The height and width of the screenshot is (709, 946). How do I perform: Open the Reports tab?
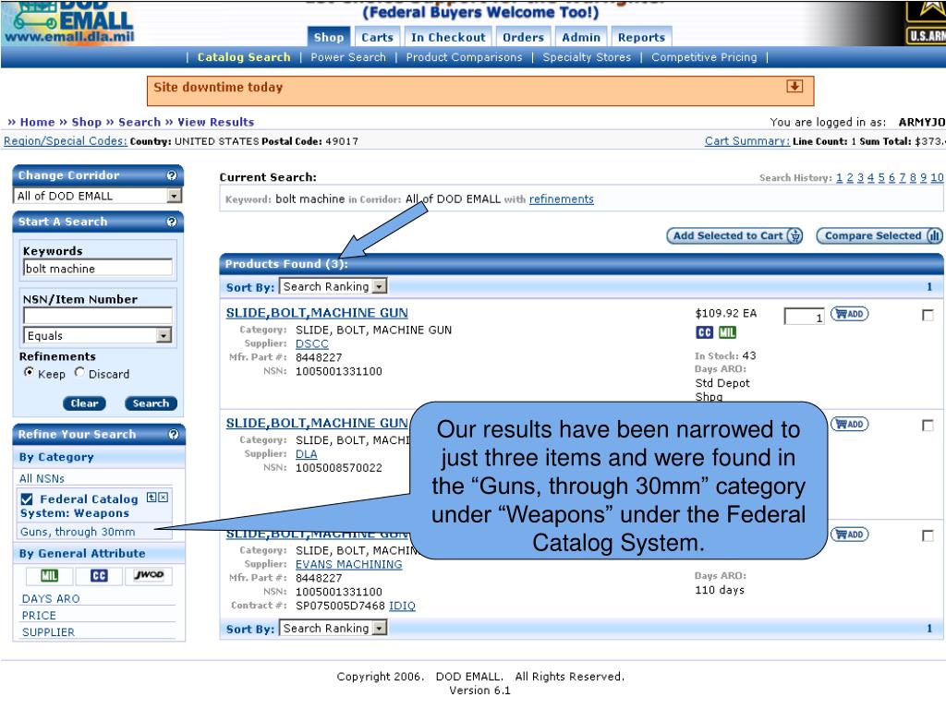click(641, 37)
